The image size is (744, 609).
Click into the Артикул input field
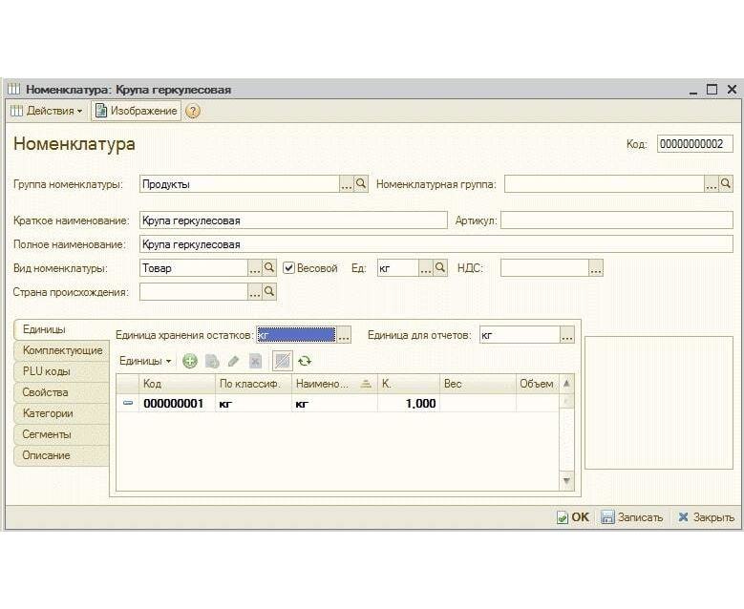[616, 220]
